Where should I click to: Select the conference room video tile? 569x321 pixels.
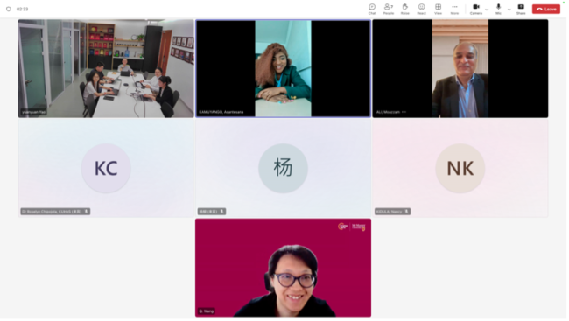point(106,68)
